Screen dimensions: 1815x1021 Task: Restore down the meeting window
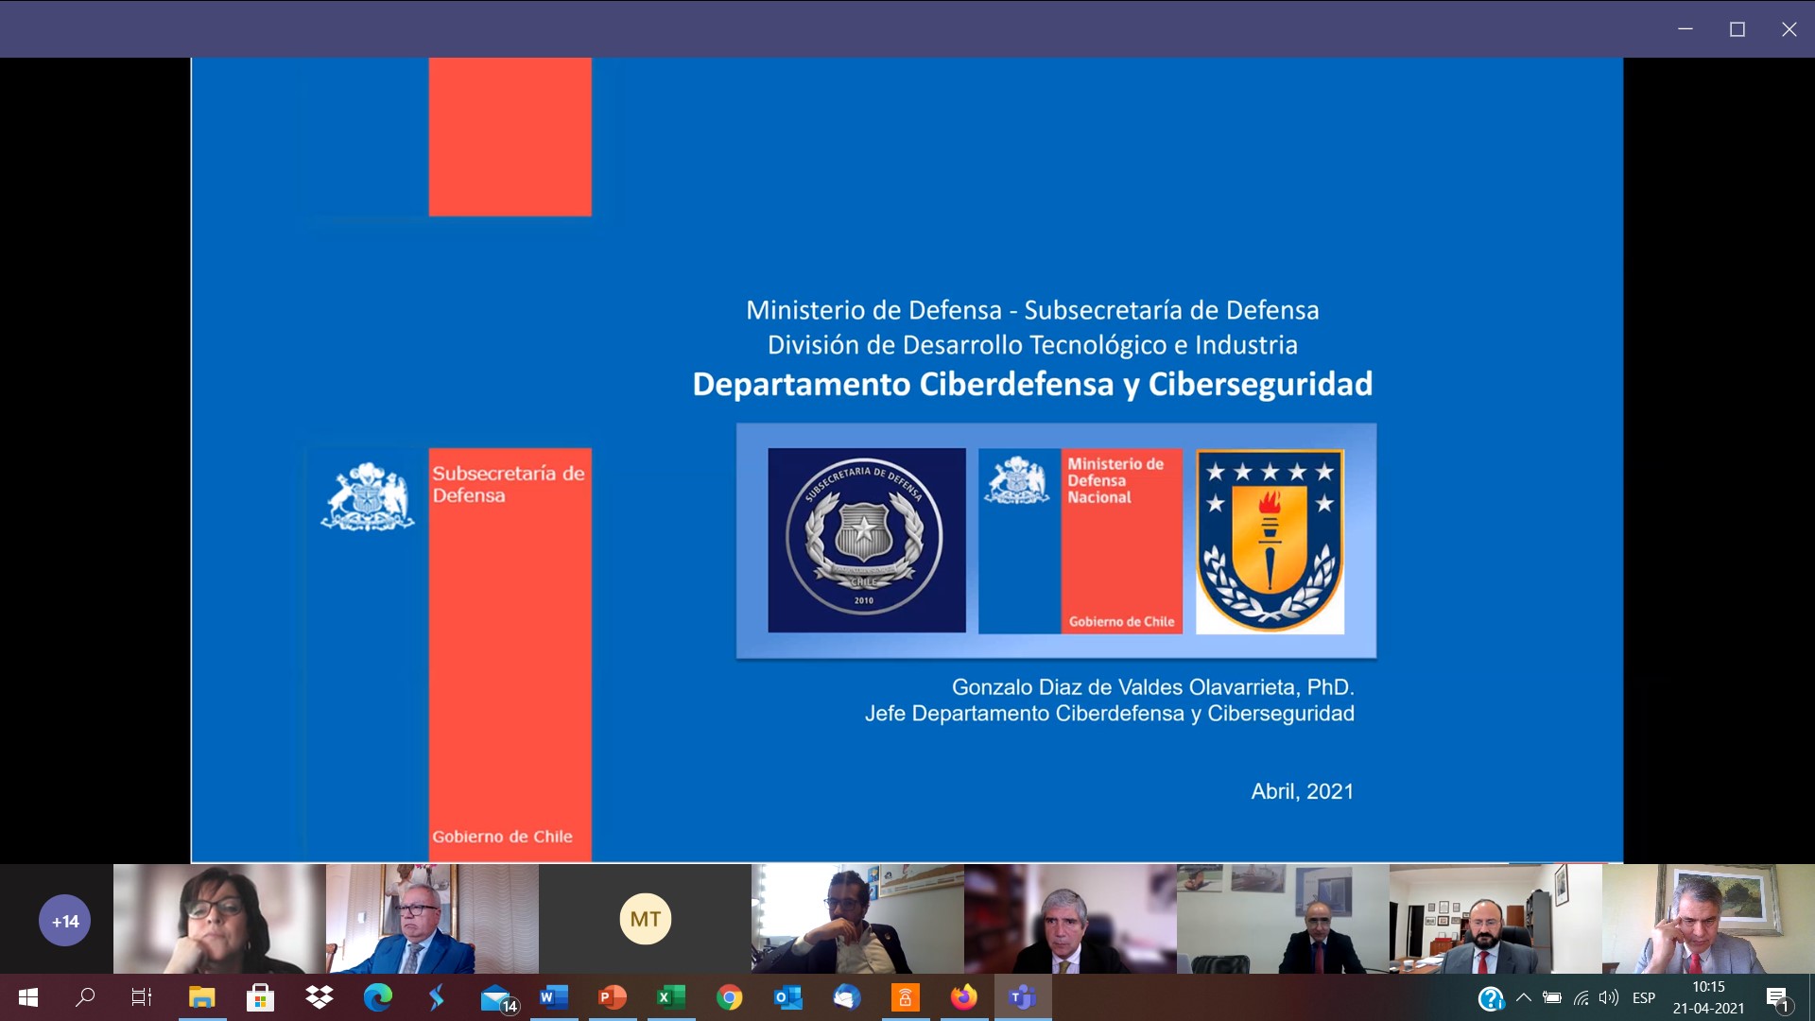point(1737,29)
